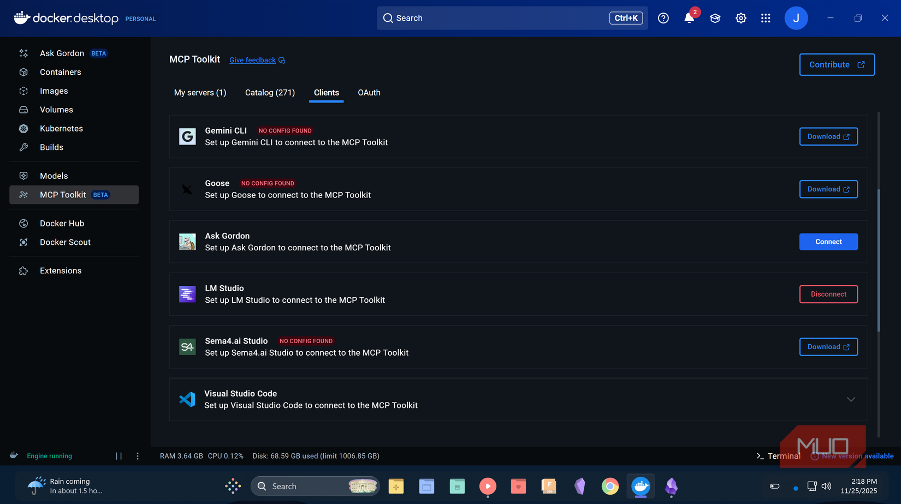901x504 pixels.
Task: Open notifications bell with 2 alerts
Action: 690,18
